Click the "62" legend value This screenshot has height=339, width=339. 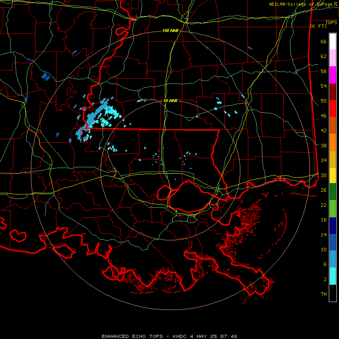324,56
